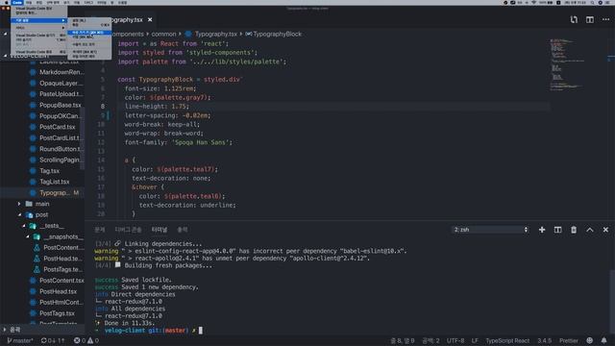Click the common breadcrumb segment
Screen dimensions: 615x346
pos(163,35)
